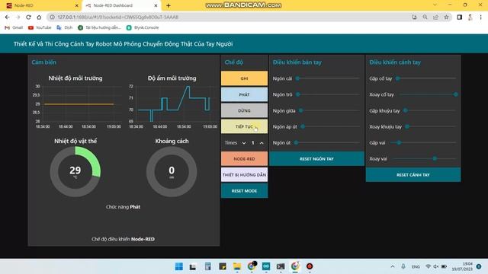The image size is (488, 274).
Task: Open the zoom magnifier icon in address bar
Action: pos(425,17)
